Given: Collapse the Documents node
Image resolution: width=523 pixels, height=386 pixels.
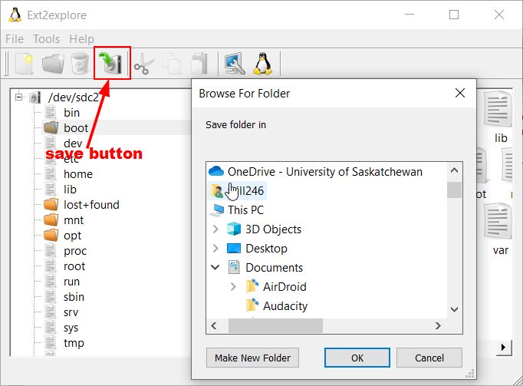Looking at the screenshot, I should coord(215,268).
